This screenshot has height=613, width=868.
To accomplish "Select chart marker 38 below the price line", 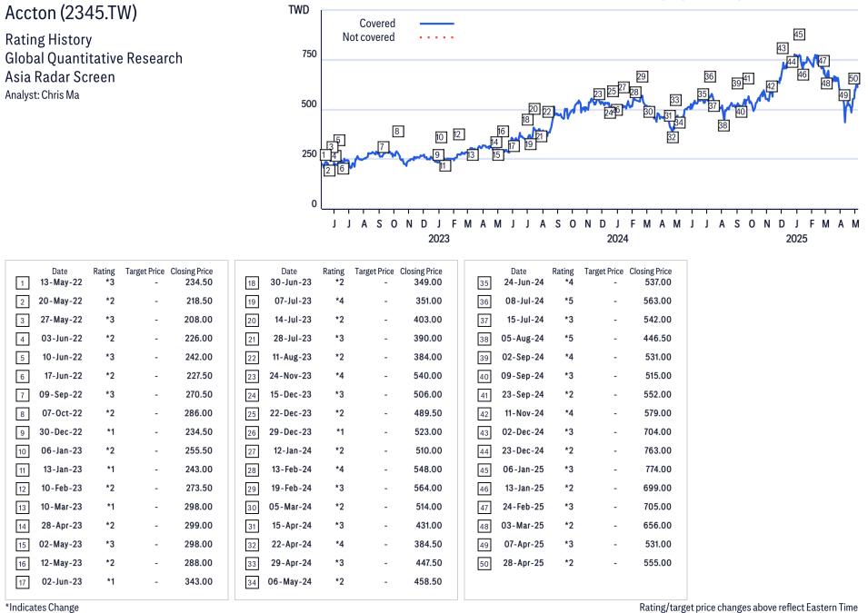I will click(723, 125).
